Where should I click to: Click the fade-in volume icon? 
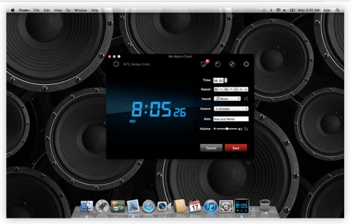click(246, 129)
